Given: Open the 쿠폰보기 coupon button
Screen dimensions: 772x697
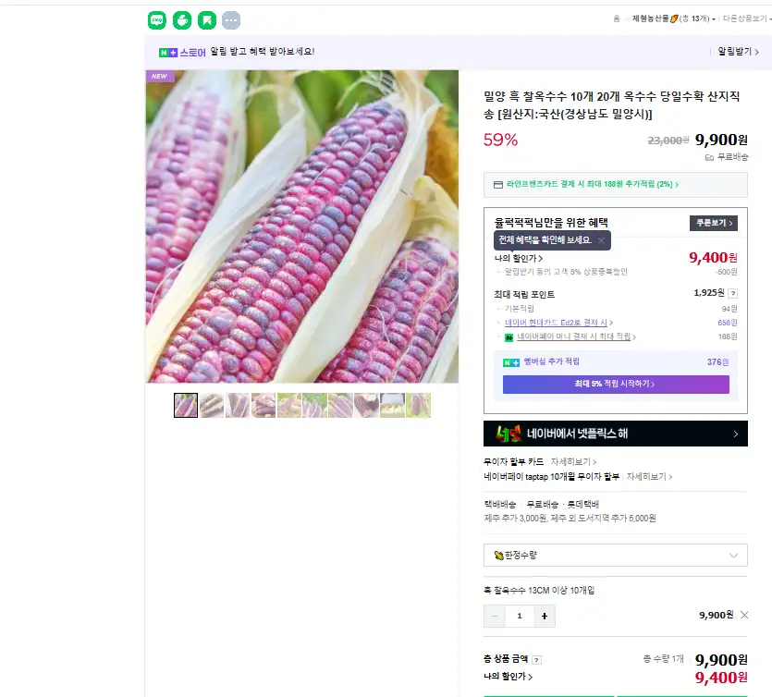Looking at the screenshot, I should click(714, 223).
